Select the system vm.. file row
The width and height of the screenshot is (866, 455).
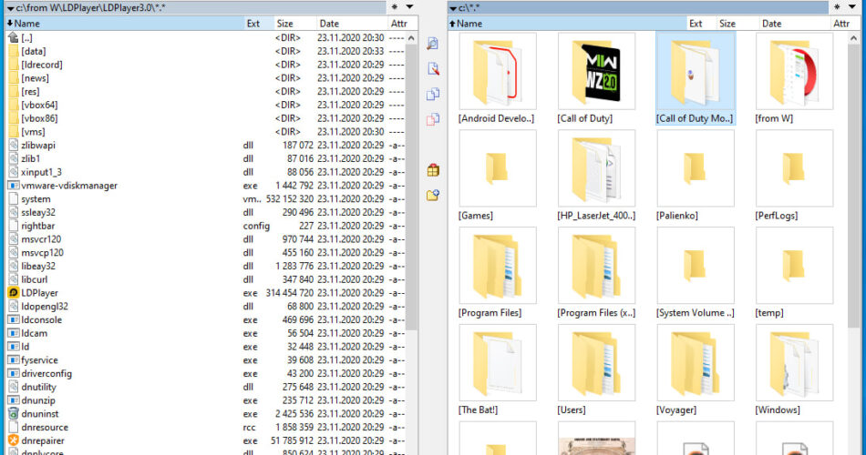pyautogui.click(x=206, y=198)
